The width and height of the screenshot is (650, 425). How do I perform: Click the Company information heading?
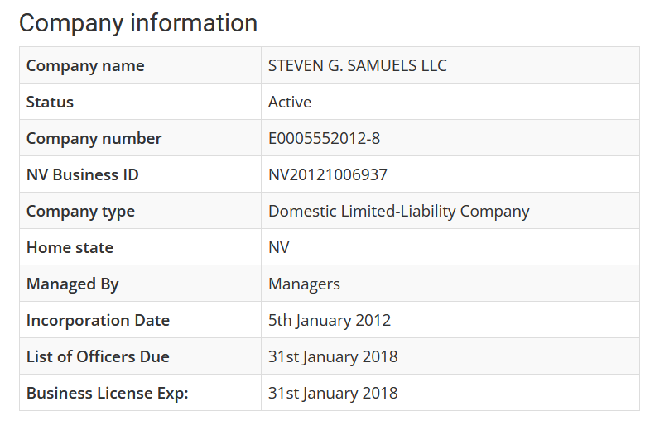[x=138, y=23]
